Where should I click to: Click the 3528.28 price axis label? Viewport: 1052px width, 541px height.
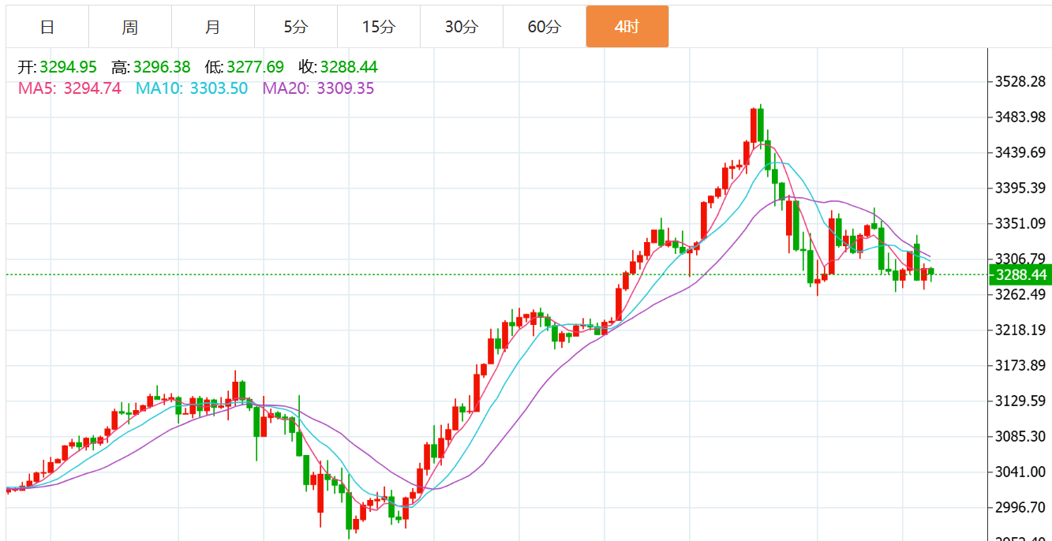click(x=1020, y=82)
